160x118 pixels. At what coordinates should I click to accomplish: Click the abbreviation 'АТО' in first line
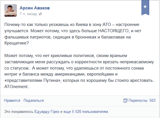(107, 25)
